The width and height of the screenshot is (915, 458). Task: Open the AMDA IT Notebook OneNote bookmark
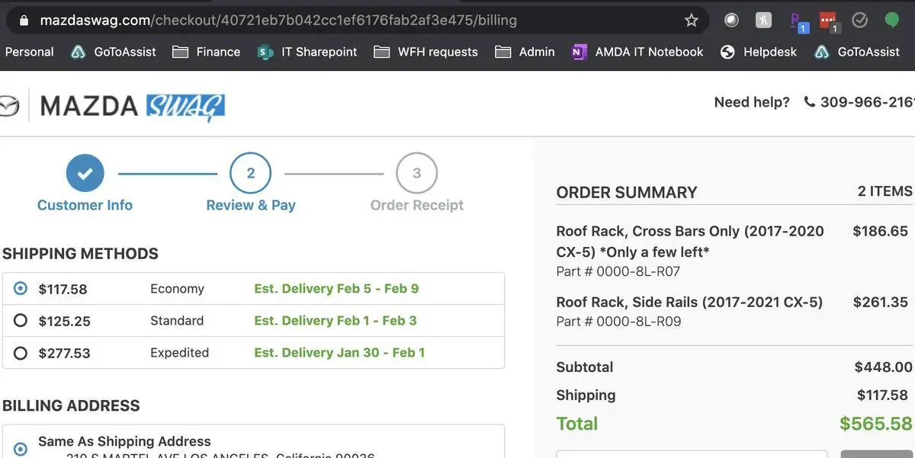[x=638, y=52]
